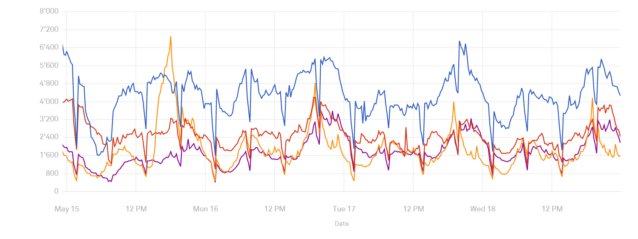638x239 pixels.
Task: Click the 'Date' axis title
Action: [x=342, y=224]
